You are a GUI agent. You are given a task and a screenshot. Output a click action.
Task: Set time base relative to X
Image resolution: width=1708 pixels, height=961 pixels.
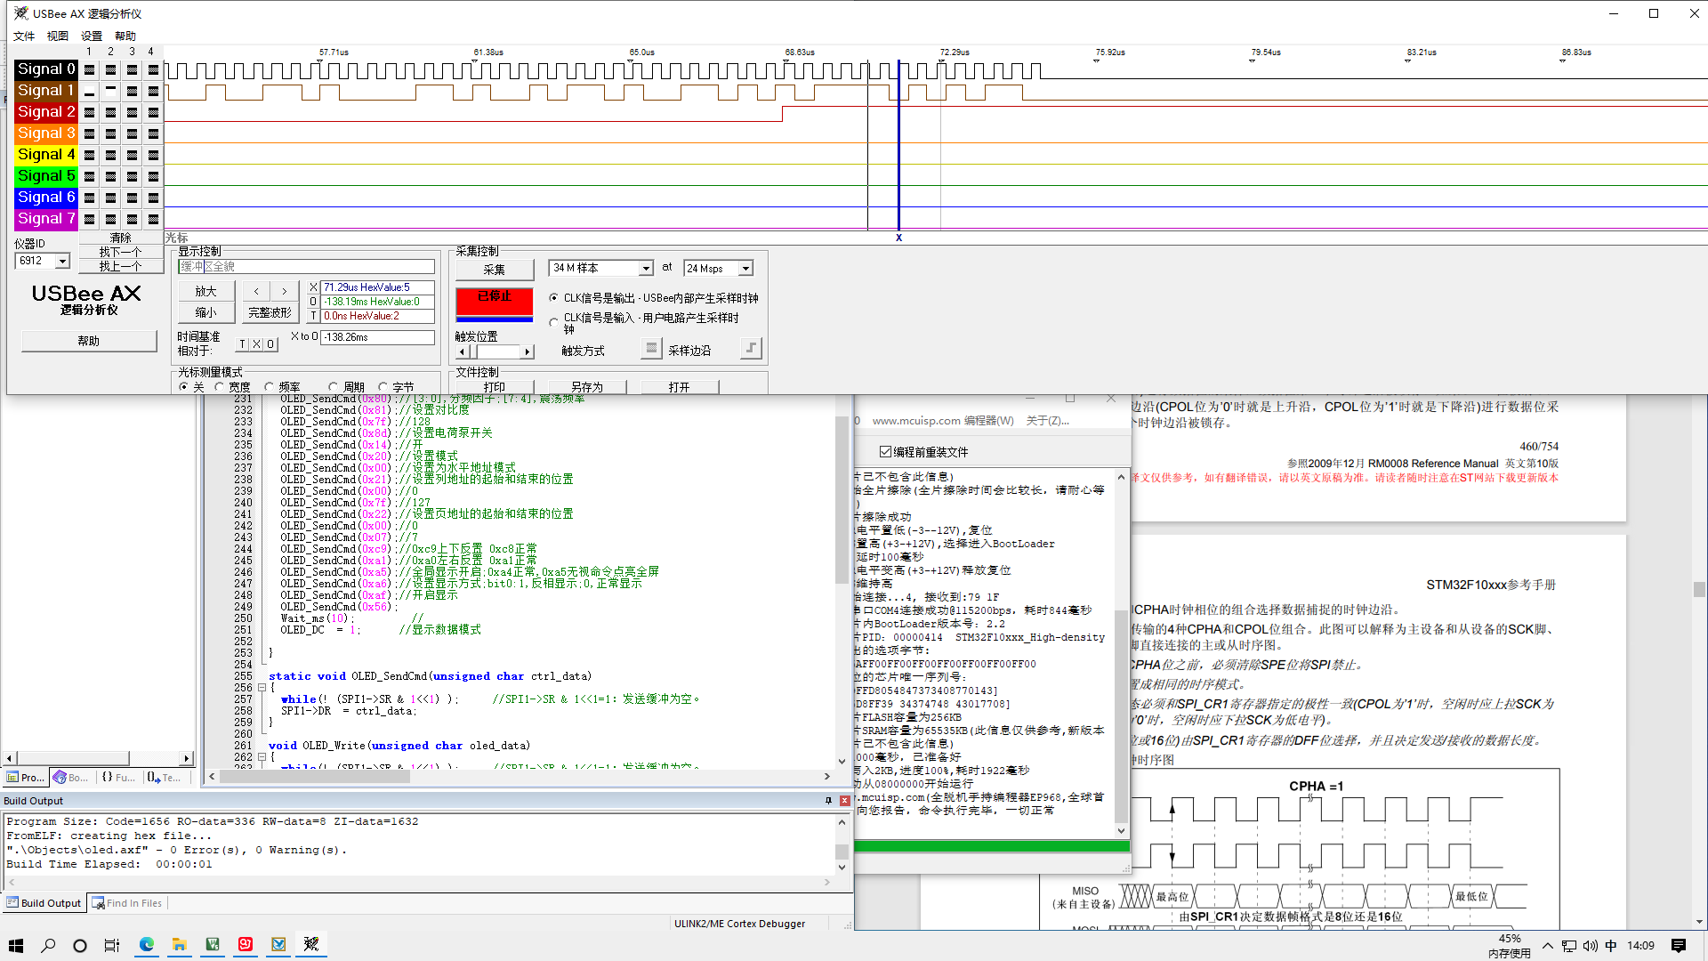pyautogui.click(x=256, y=344)
